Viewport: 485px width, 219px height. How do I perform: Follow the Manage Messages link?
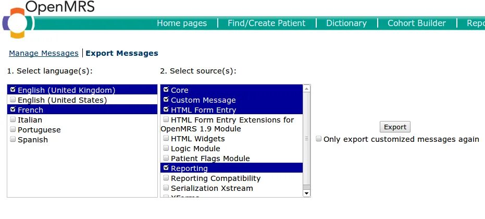point(44,53)
